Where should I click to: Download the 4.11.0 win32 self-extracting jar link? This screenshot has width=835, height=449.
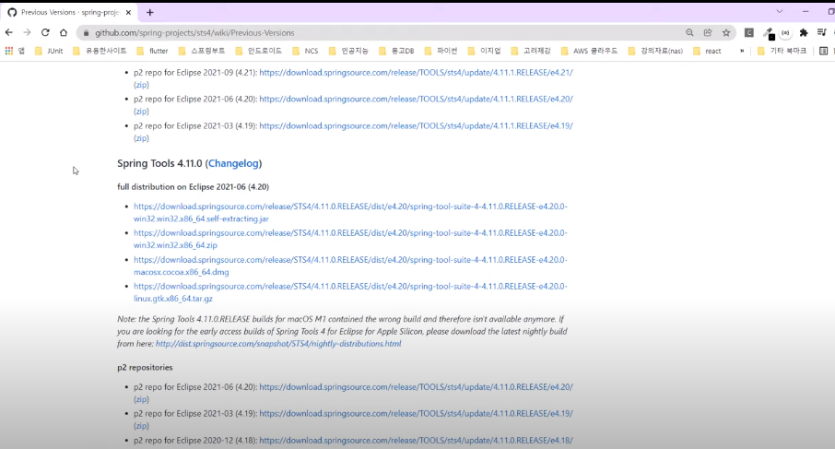click(x=350, y=212)
